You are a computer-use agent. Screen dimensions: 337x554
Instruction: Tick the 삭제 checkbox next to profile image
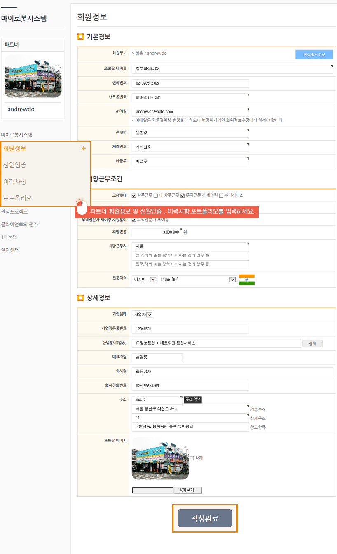(x=192, y=458)
